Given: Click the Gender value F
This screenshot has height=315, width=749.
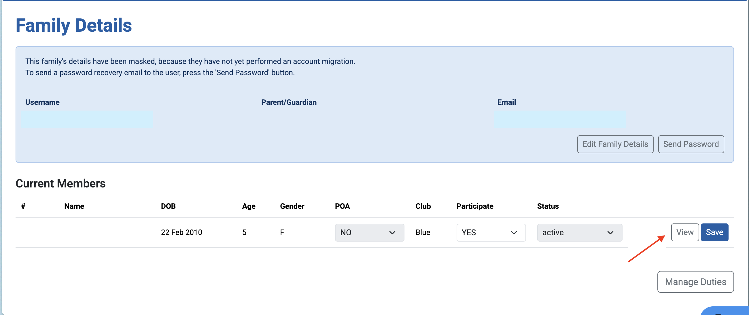Looking at the screenshot, I should 282,232.
